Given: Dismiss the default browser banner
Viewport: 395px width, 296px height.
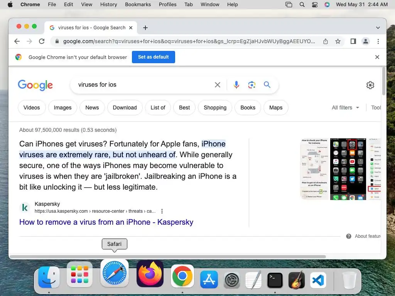Looking at the screenshot, I should (377, 57).
